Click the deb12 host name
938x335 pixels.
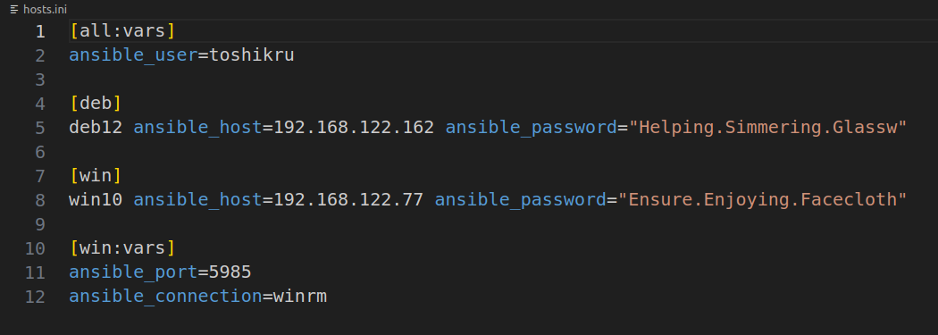[96, 128]
